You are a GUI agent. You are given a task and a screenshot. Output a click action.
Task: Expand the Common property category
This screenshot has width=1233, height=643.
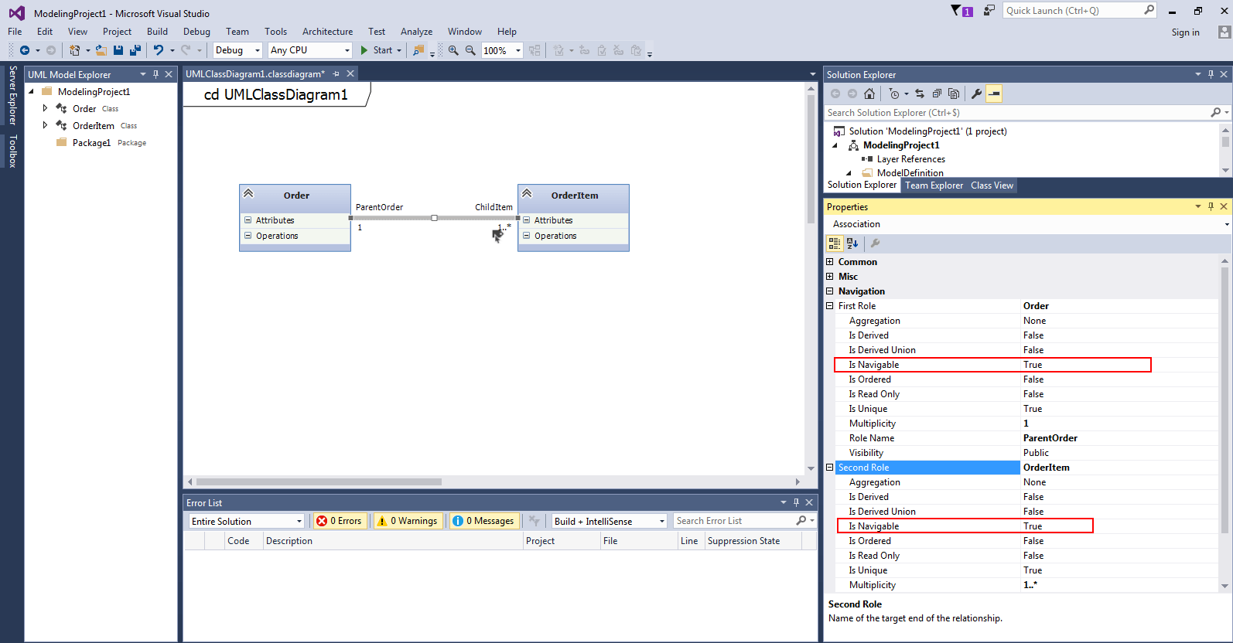[830, 262]
